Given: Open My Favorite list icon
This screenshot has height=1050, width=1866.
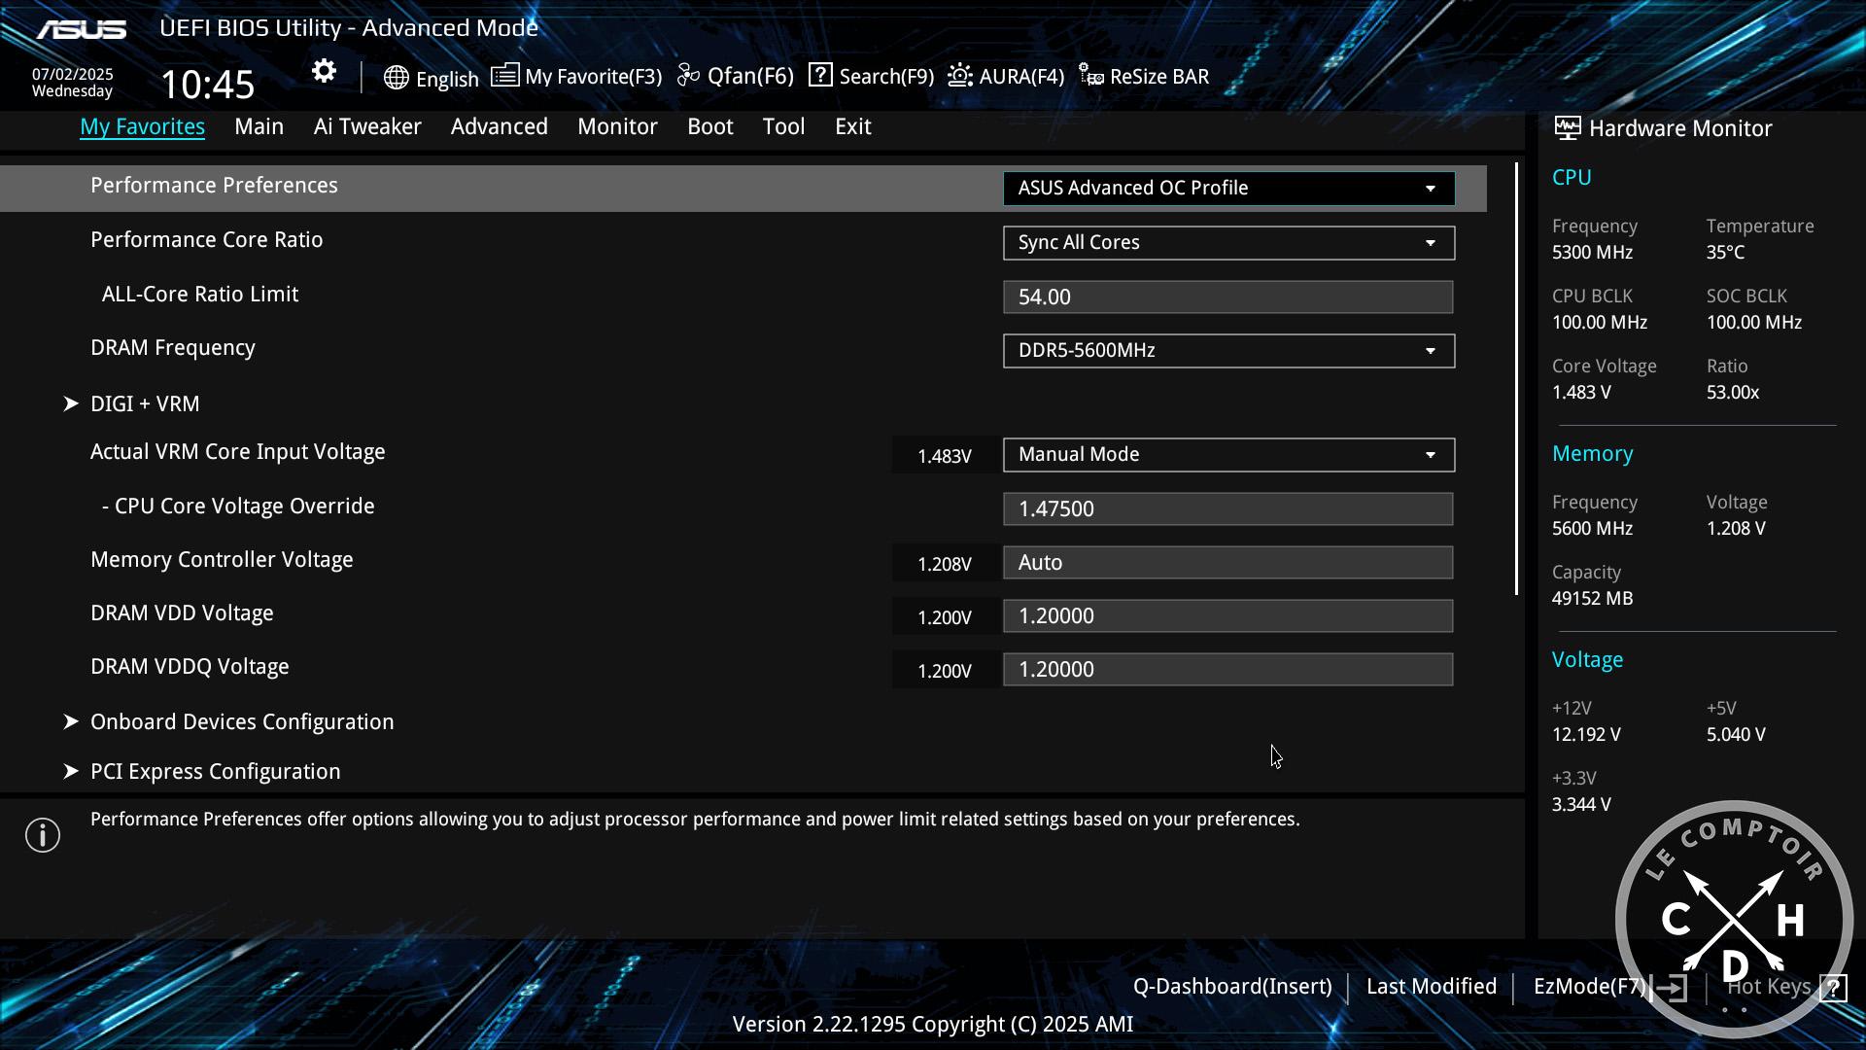Looking at the screenshot, I should pos(504,76).
